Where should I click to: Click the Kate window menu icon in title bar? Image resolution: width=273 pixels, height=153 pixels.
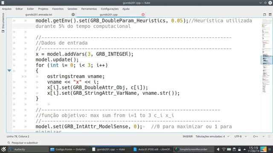pos(3,3)
